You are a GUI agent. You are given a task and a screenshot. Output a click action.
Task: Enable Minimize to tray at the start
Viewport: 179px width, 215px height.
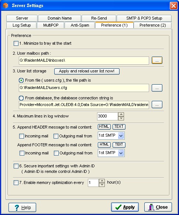click(16, 43)
